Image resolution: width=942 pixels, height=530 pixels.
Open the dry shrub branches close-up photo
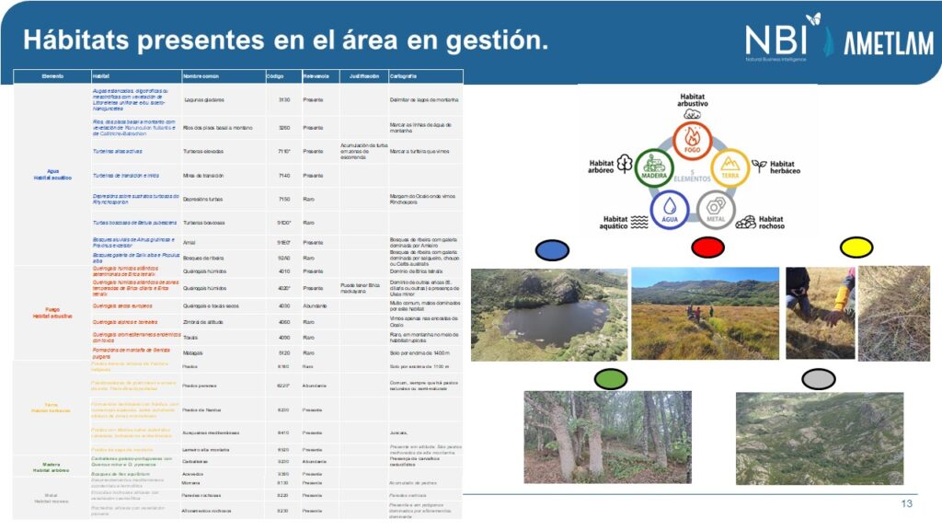[x=894, y=314]
